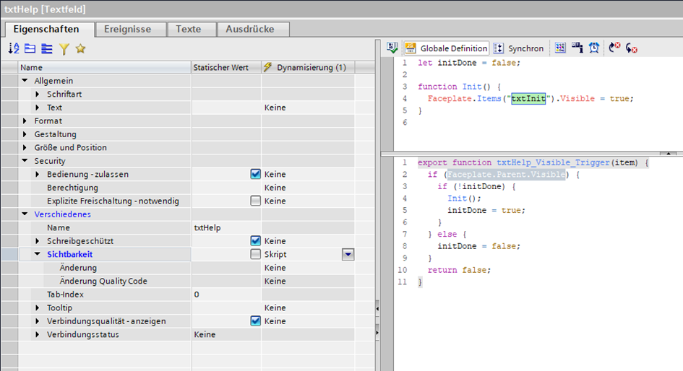This screenshot has height=371, width=683.
Task: Click the Synchron button
Action: (x=518, y=48)
